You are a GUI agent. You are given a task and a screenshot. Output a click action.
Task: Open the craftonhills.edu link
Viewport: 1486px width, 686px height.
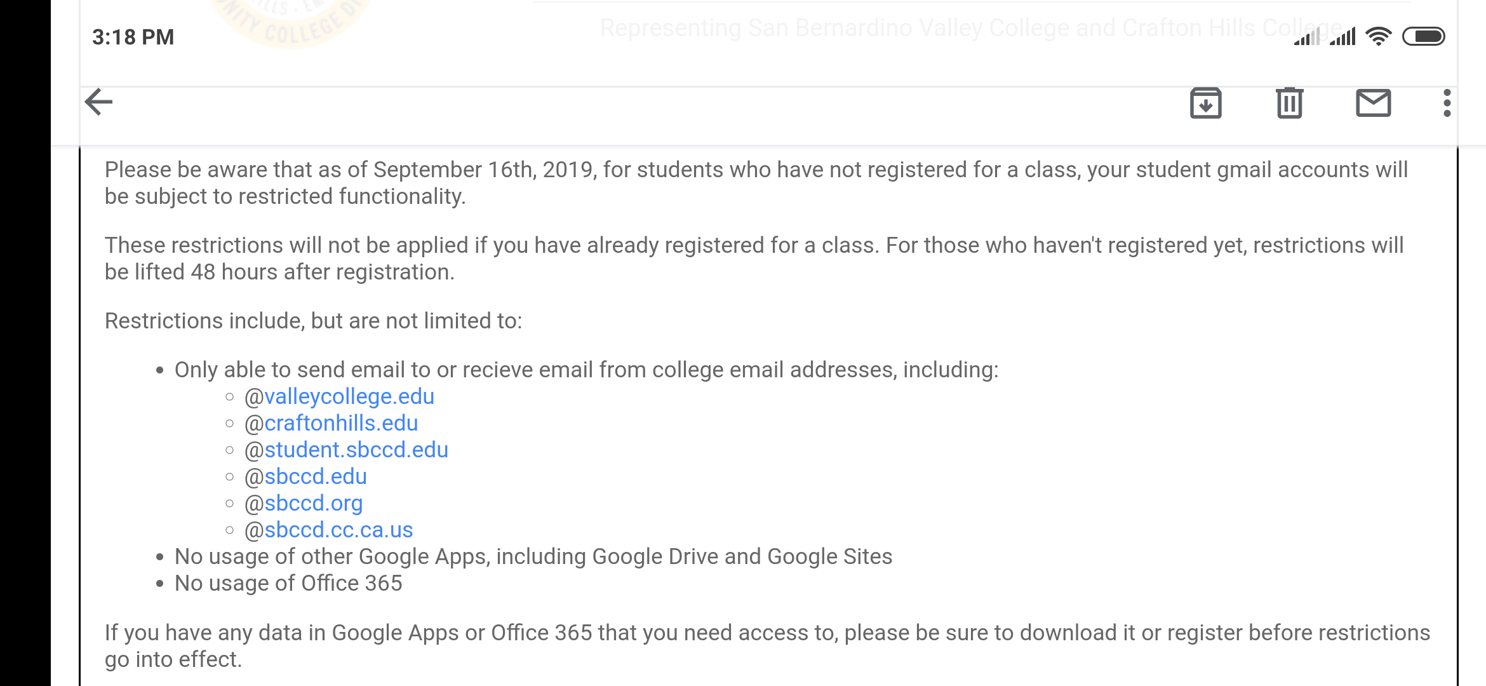pyautogui.click(x=341, y=423)
